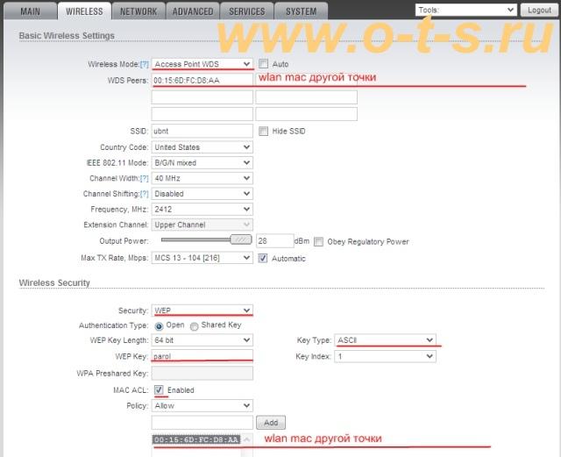Open the Wireless Mode dropdown

point(202,64)
